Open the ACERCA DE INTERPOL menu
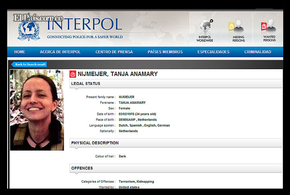This screenshot has width=290, height=195. click(60, 52)
